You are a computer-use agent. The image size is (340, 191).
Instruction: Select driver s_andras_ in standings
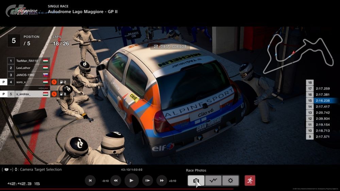pos(29,94)
